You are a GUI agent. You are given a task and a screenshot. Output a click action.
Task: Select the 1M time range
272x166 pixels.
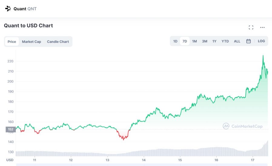[194, 41]
